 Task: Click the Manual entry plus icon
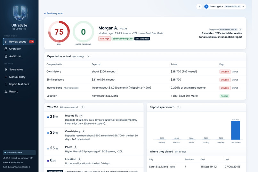[x=6, y=77]
